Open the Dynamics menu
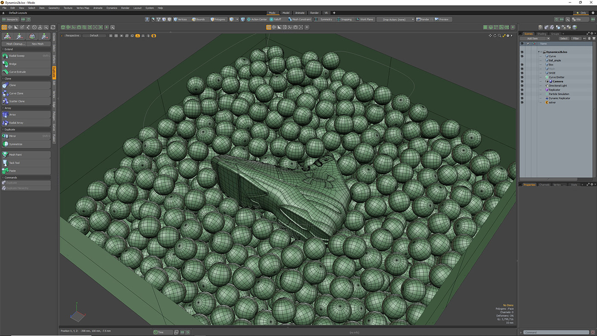Viewport: 597px width, 336px height. [112, 8]
